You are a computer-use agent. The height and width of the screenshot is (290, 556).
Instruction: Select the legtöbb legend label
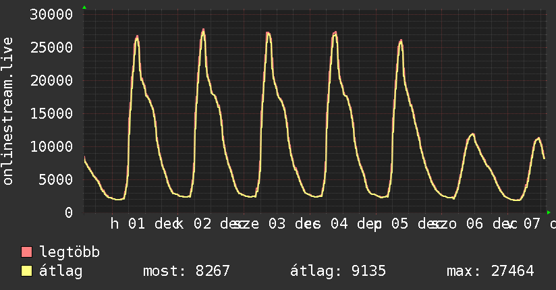pos(70,253)
